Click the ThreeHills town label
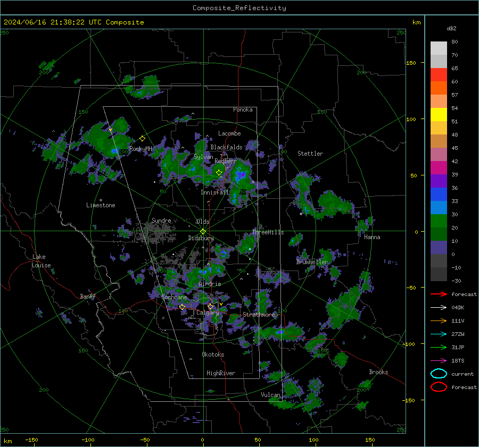 click(268, 232)
